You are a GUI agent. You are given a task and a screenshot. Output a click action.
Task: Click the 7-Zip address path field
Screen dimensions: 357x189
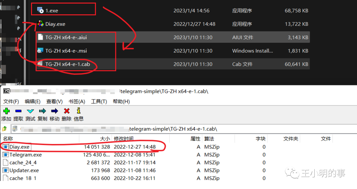(x=184, y=129)
